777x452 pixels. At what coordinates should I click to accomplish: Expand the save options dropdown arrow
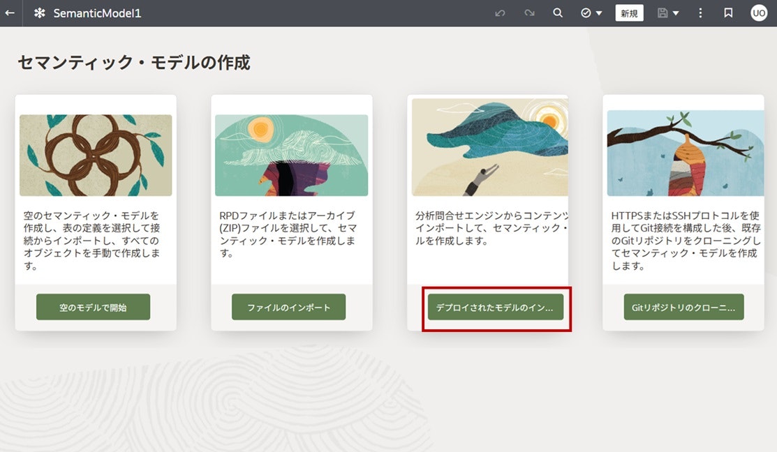675,13
